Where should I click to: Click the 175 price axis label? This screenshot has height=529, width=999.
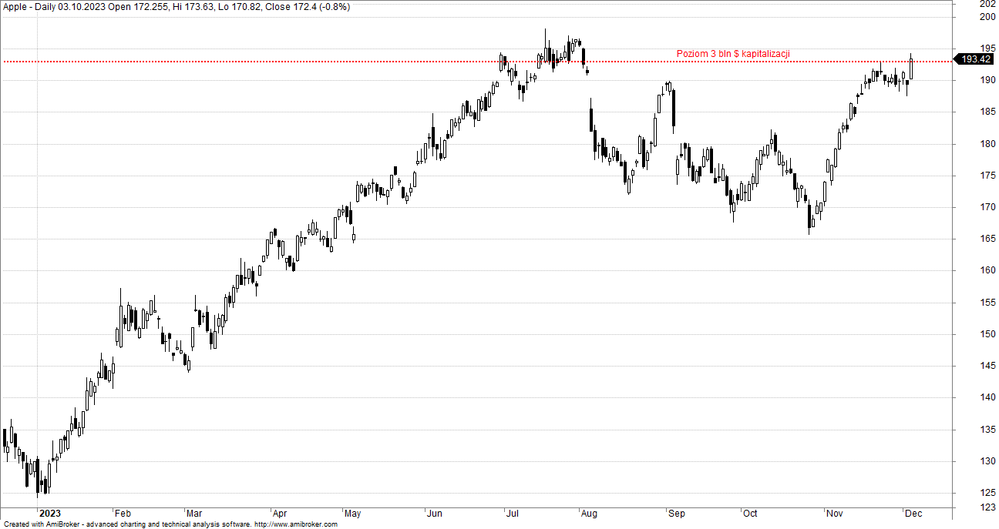pos(987,176)
